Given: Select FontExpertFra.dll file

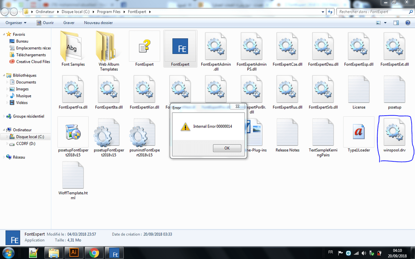Looking at the screenshot, I should coord(73,91).
